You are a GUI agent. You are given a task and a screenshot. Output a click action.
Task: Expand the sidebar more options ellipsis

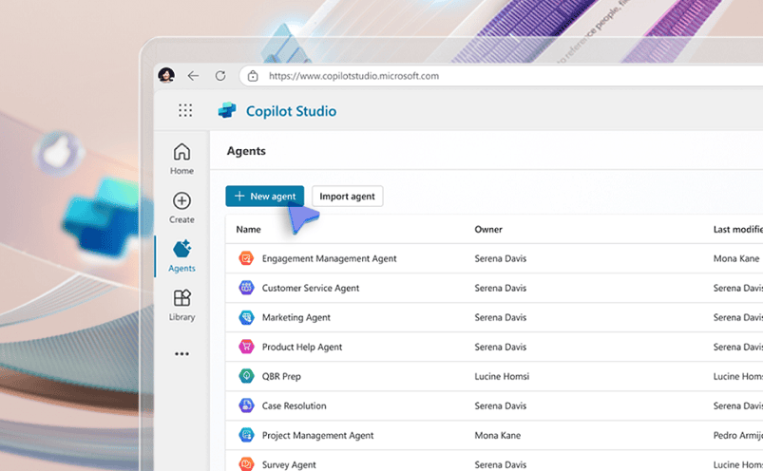181,354
